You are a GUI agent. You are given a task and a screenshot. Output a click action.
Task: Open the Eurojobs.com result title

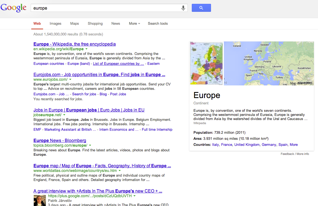99,74
